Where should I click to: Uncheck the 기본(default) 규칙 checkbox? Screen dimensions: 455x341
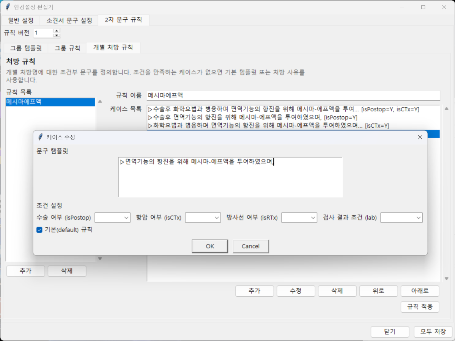click(39, 230)
